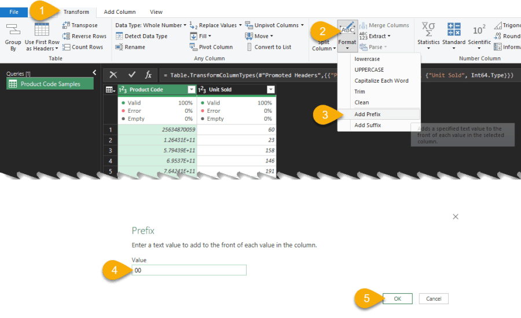
Task: Open the Replace Values dropdown
Action: point(240,25)
